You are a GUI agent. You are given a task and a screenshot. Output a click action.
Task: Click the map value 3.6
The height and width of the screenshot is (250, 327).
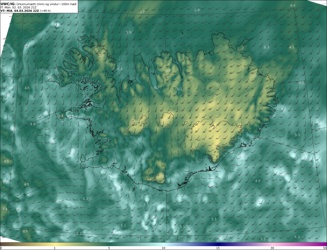pyautogui.click(x=6, y=161)
